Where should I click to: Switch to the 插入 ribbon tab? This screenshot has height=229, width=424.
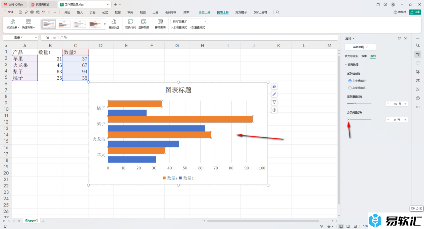click(x=80, y=12)
